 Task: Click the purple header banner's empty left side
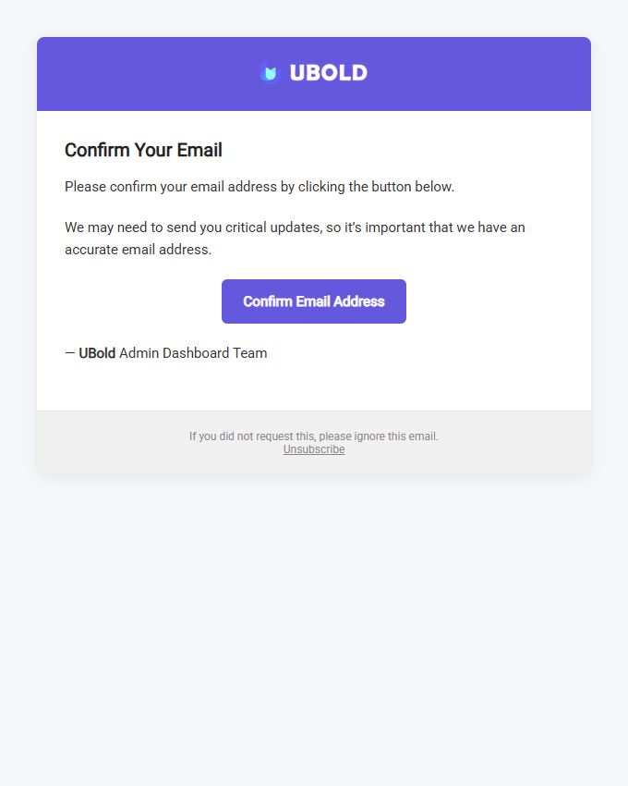[129, 74]
